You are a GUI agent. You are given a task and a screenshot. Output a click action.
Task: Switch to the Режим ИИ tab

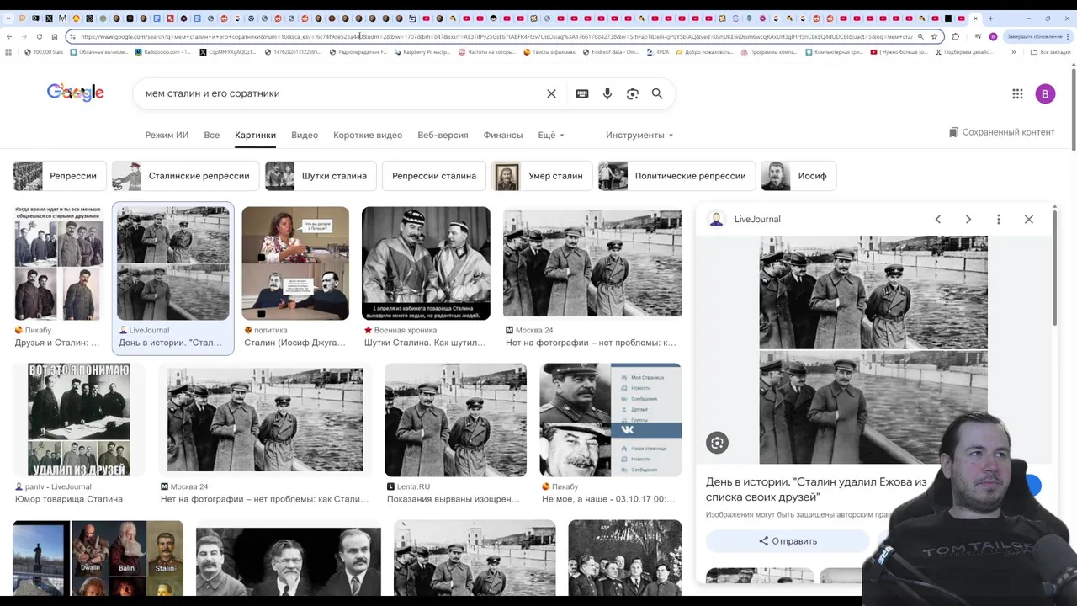coord(167,135)
